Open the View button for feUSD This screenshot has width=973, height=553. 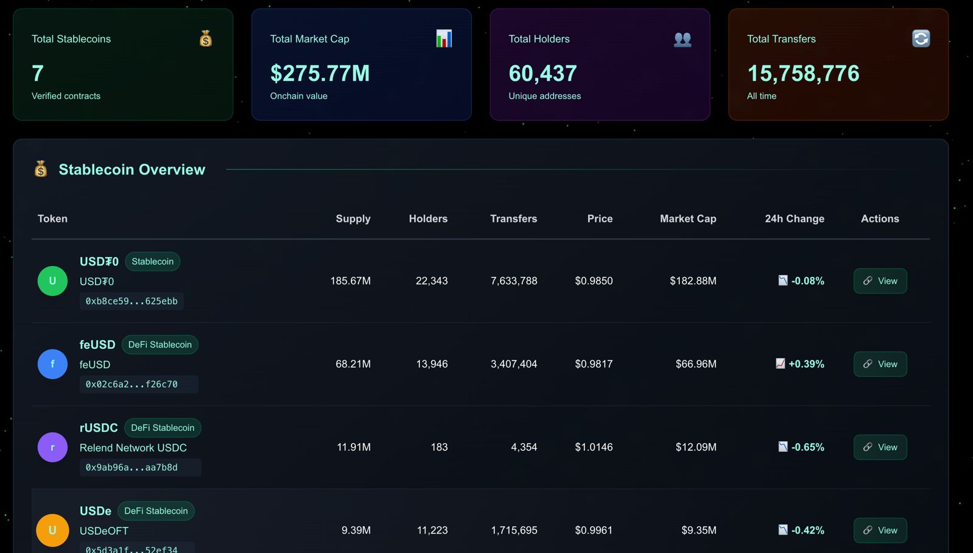[x=880, y=364]
